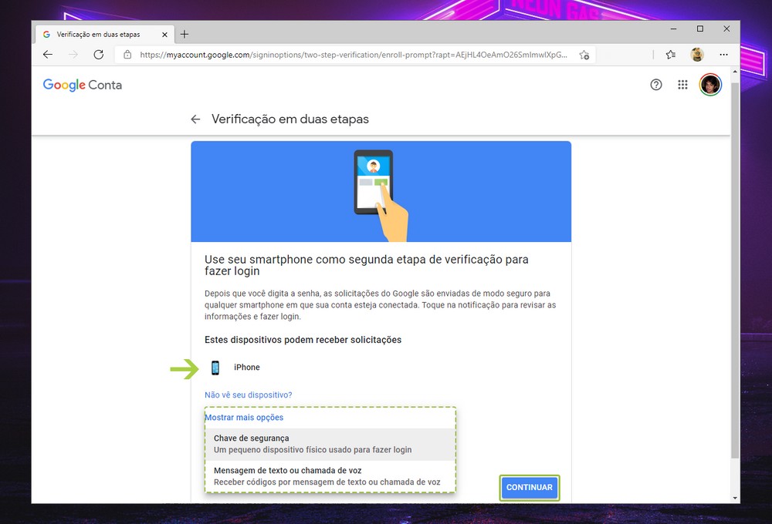Open Edge Settings and more menu
Viewport: 772px width, 524px height.
(x=723, y=55)
